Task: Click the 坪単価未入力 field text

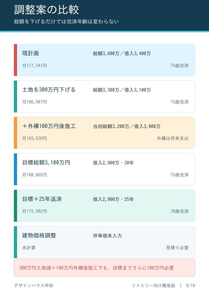Action: [x=107, y=236]
